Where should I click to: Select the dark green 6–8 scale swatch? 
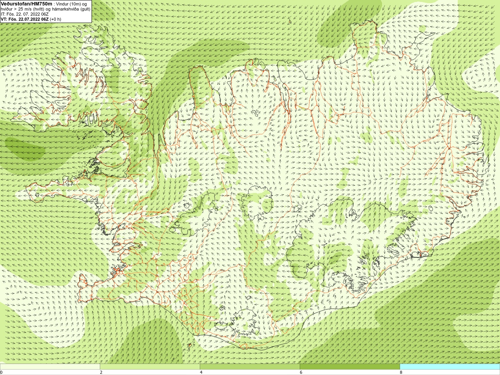pyautogui.click(x=350, y=367)
